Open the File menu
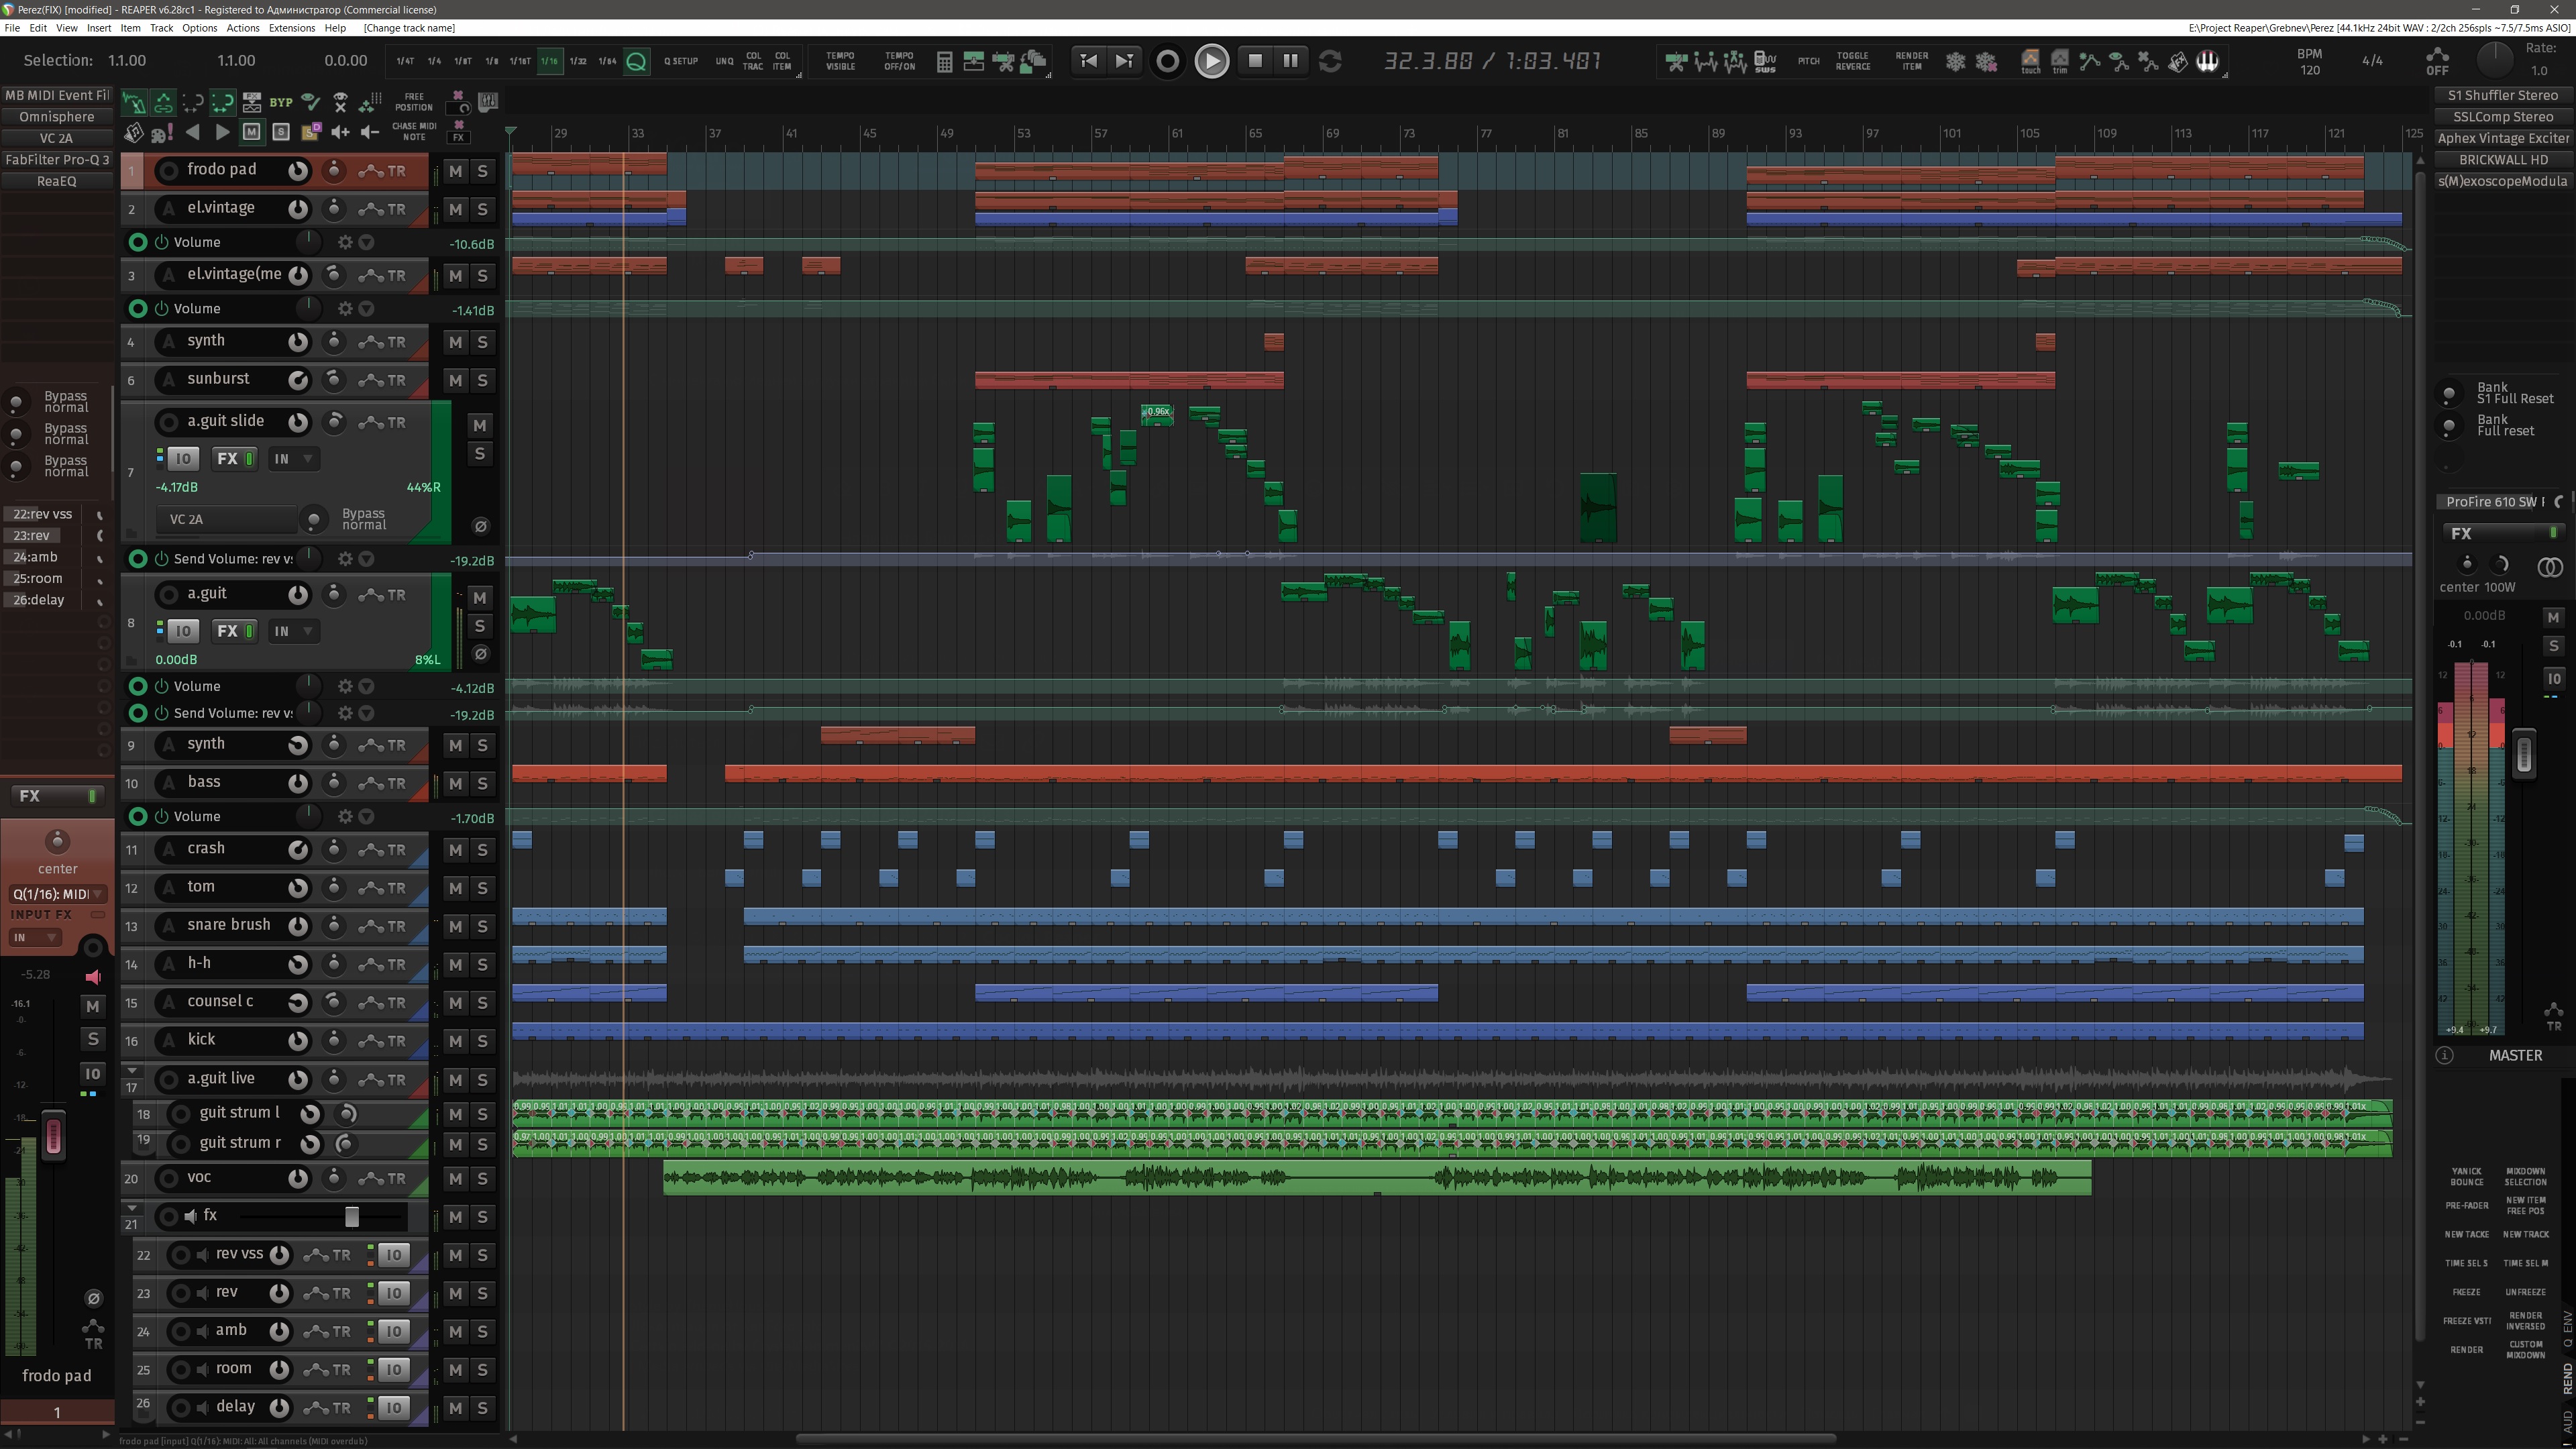This screenshot has height=1449, width=2576. (12, 28)
